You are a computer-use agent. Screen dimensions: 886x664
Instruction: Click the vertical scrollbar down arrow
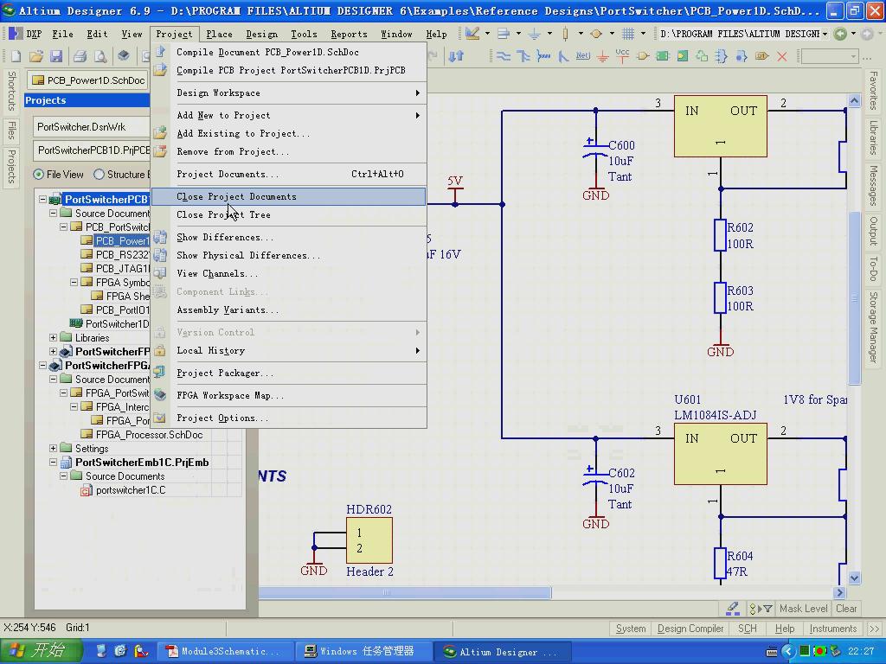pos(854,578)
